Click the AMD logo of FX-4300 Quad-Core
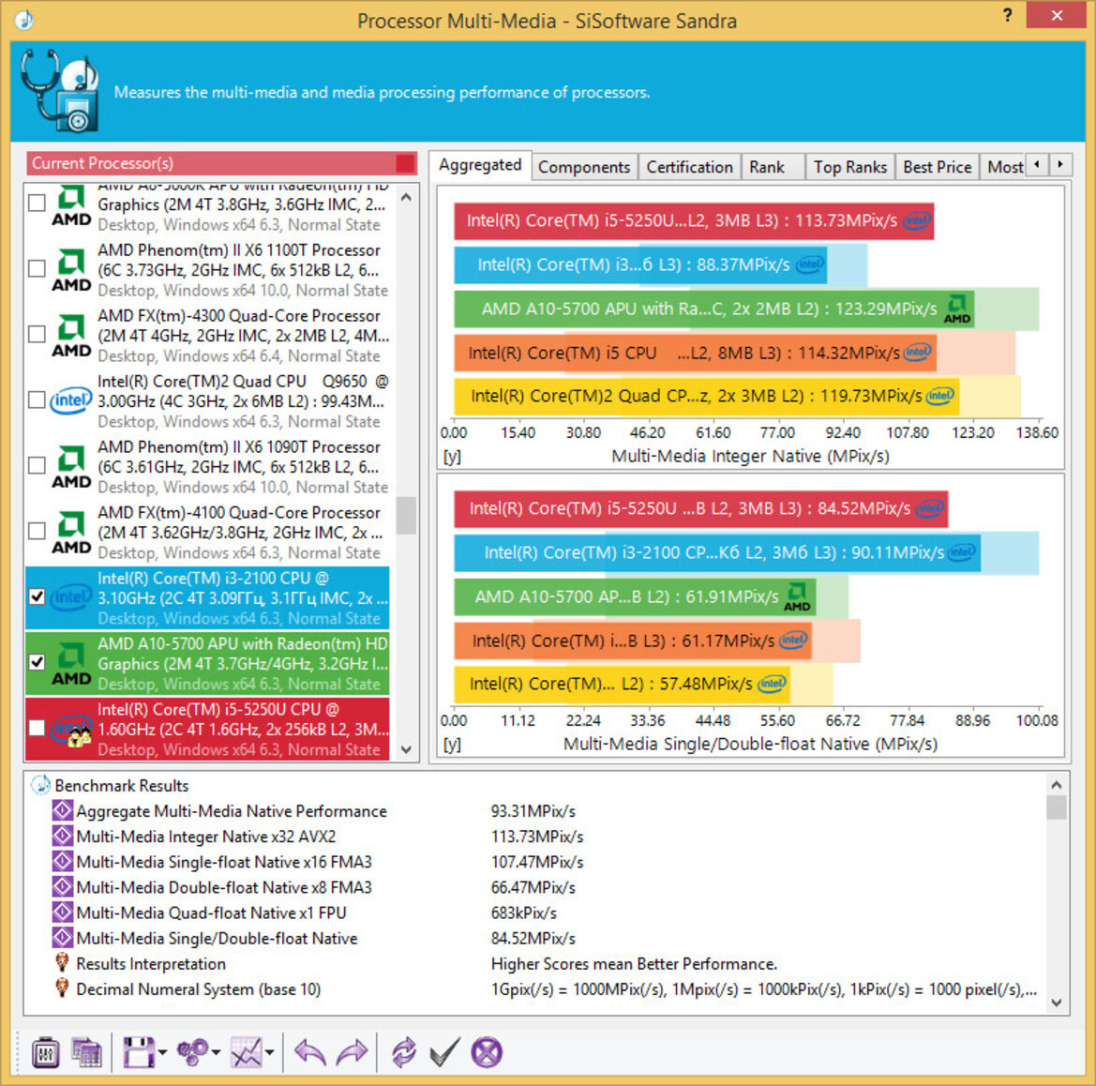The height and width of the screenshot is (1086, 1096). pyautogui.click(x=71, y=336)
